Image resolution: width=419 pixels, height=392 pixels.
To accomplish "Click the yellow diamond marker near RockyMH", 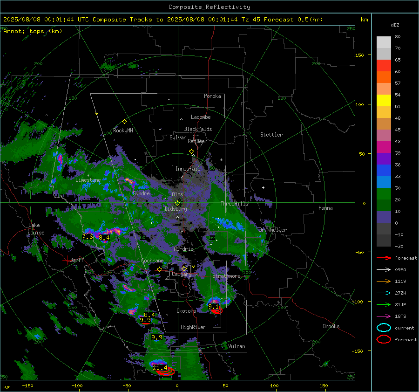I will coord(124,122).
